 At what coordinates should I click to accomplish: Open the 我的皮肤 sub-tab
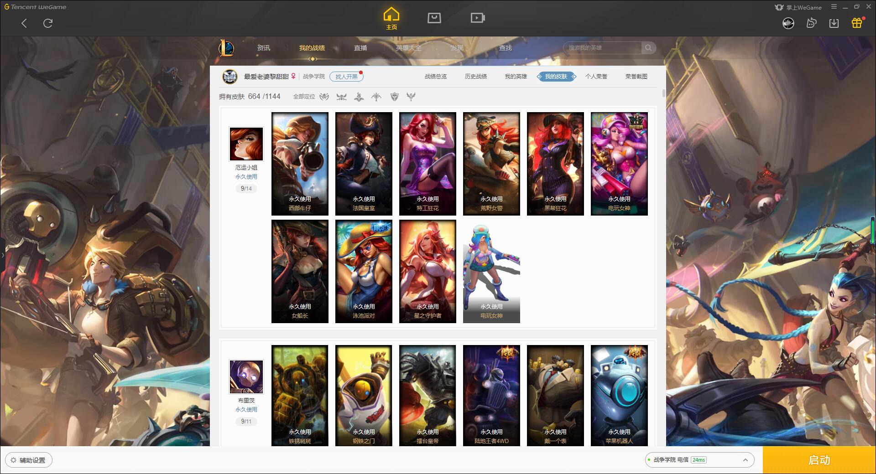556,77
